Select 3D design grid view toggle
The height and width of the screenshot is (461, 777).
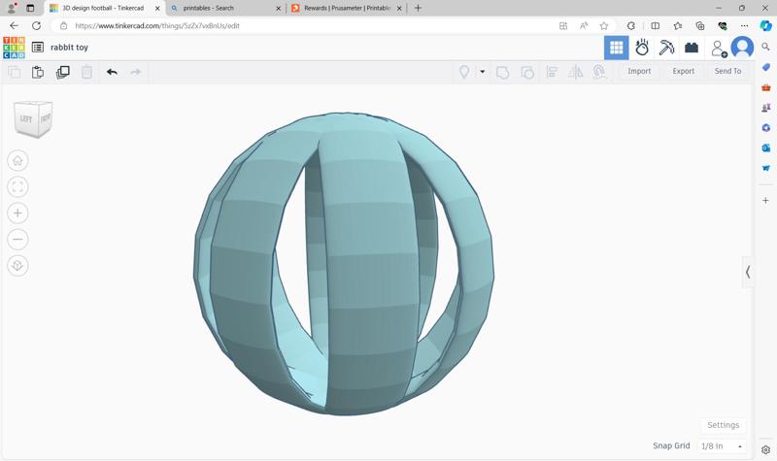point(617,48)
